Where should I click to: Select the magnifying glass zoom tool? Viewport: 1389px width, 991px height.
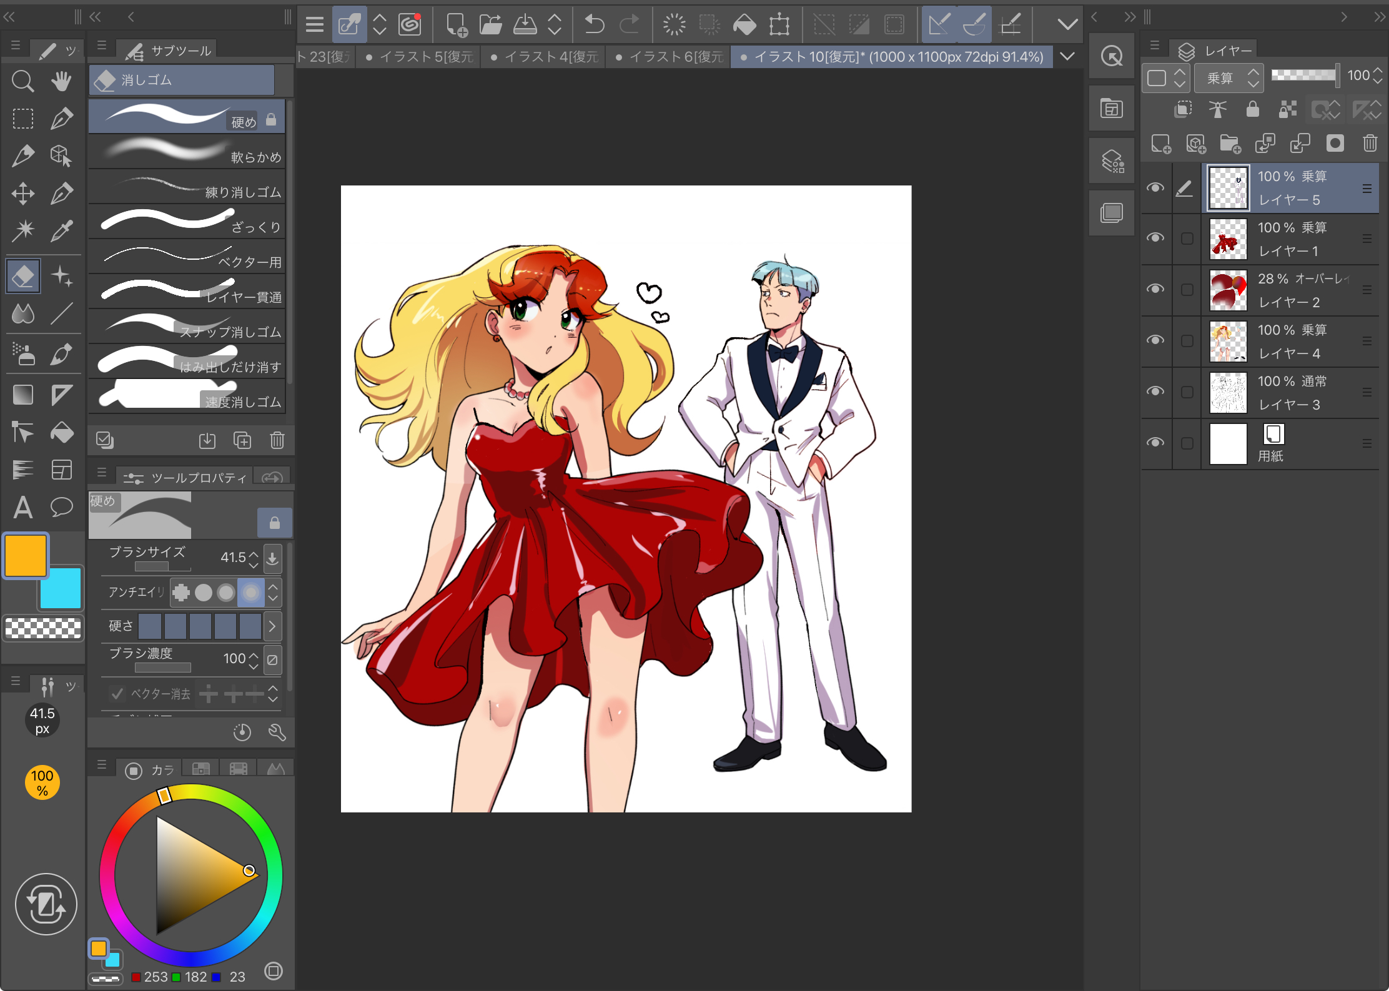click(x=23, y=81)
